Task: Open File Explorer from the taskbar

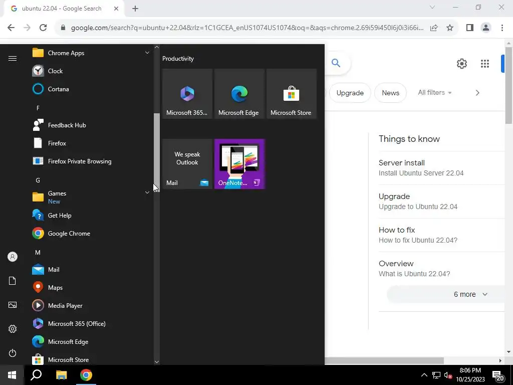Action: (61, 375)
